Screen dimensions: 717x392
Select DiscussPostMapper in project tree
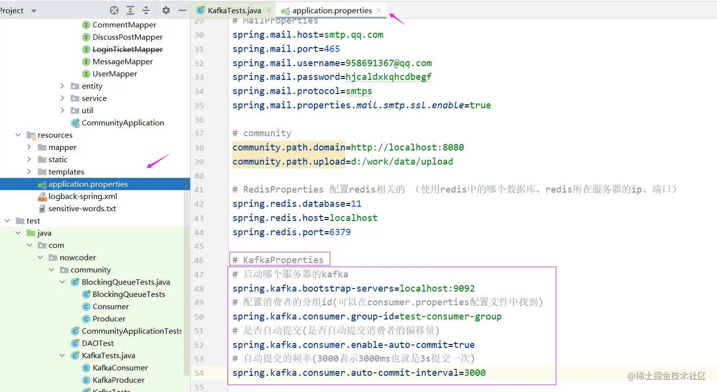pos(127,37)
